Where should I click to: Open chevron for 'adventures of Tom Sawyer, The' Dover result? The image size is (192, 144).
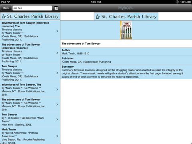click(x=57, y=90)
